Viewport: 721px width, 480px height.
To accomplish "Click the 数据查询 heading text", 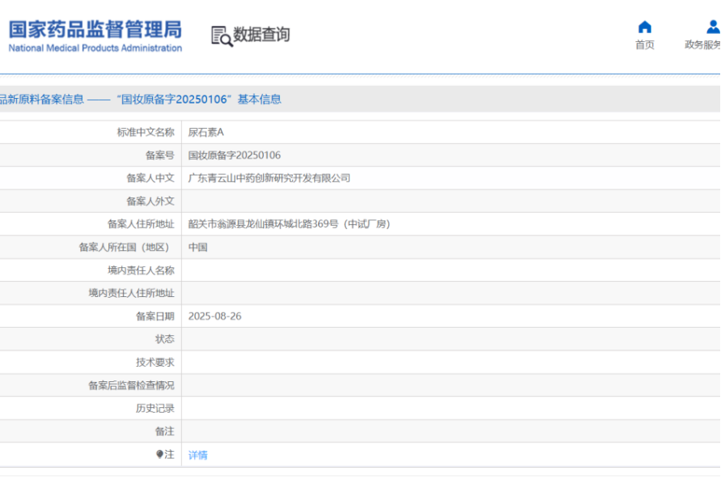I will coord(261,34).
